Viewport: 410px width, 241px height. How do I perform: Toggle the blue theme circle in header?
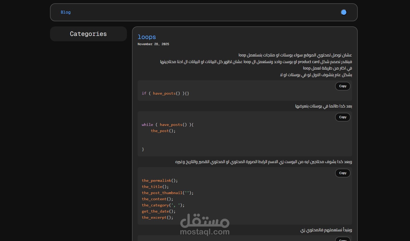point(344,12)
